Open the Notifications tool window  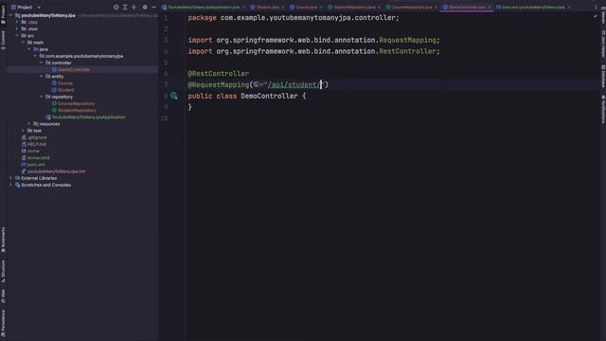pos(603,109)
